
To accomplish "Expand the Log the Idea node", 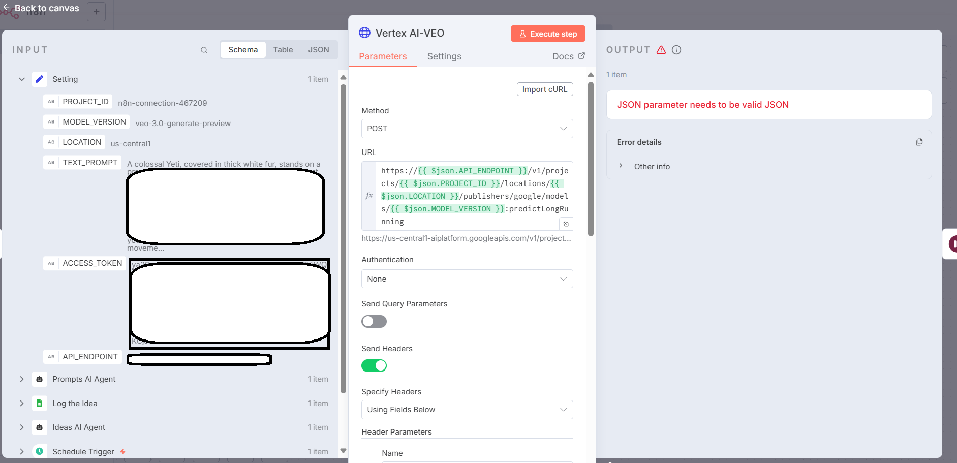I will [22, 404].
